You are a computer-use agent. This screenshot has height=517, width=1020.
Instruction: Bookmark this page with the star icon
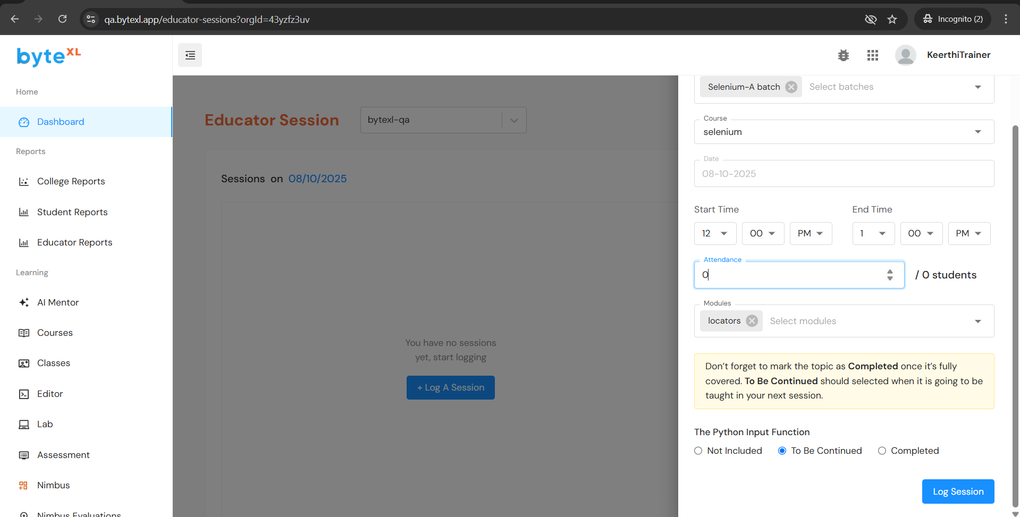pyautogui.click(x=892, y=19)
